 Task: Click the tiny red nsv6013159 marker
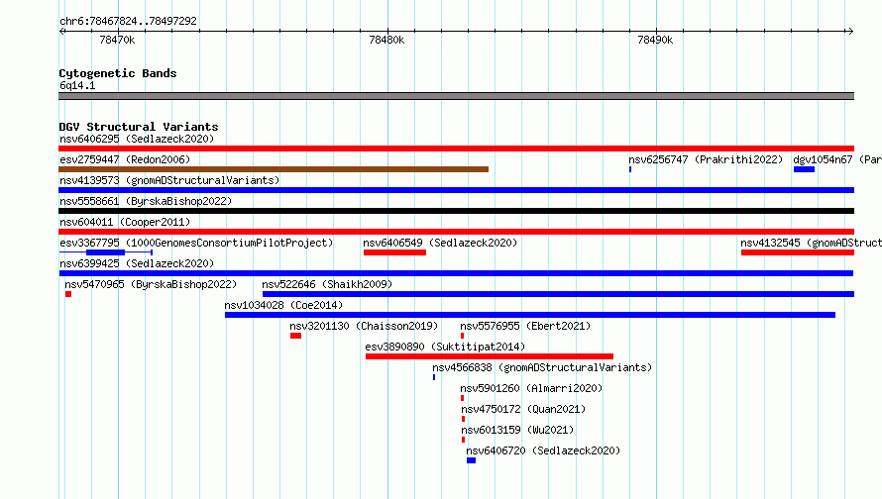[463, 440]
